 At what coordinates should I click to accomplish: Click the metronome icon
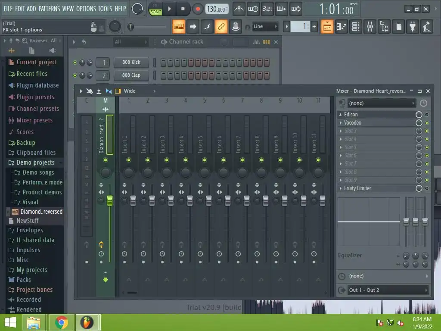(239, 9)
